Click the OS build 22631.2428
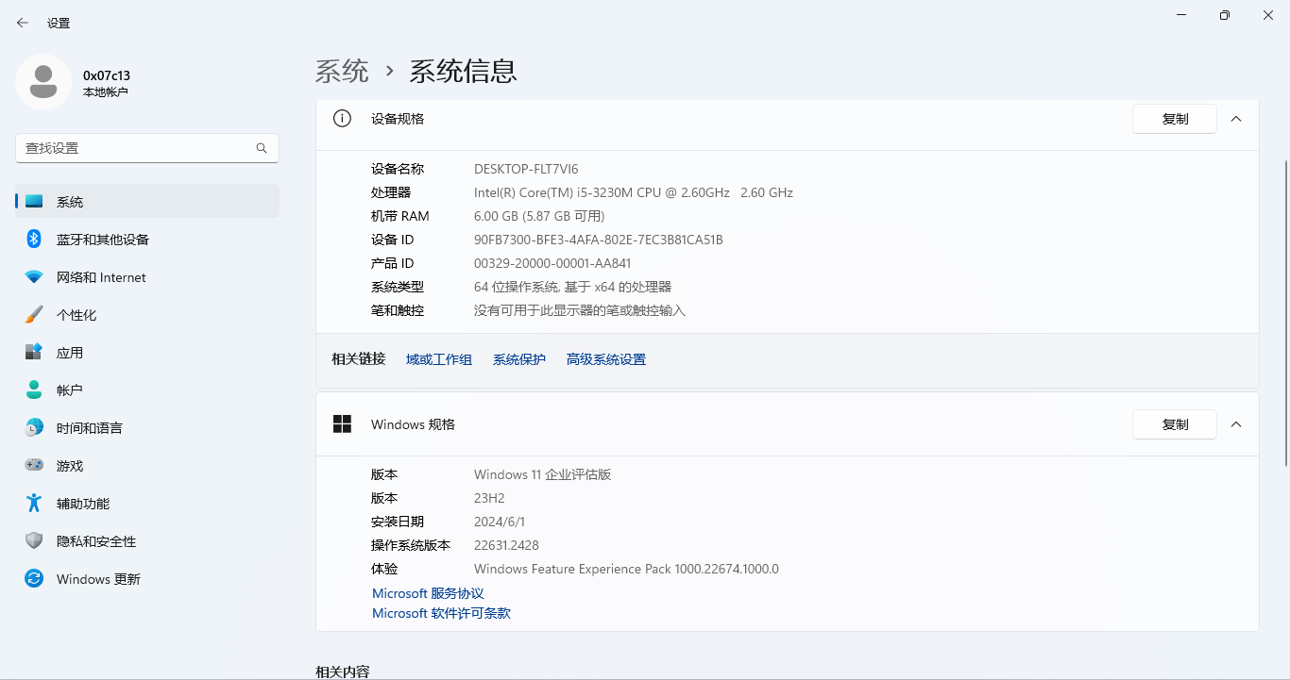The image size is (1290, 680). 506,545
